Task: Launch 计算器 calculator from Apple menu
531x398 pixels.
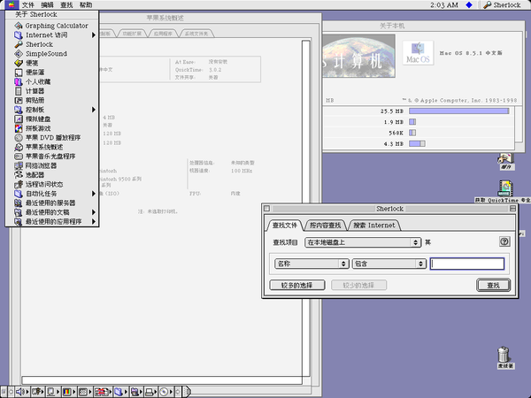Action: (x=52, y=91)
